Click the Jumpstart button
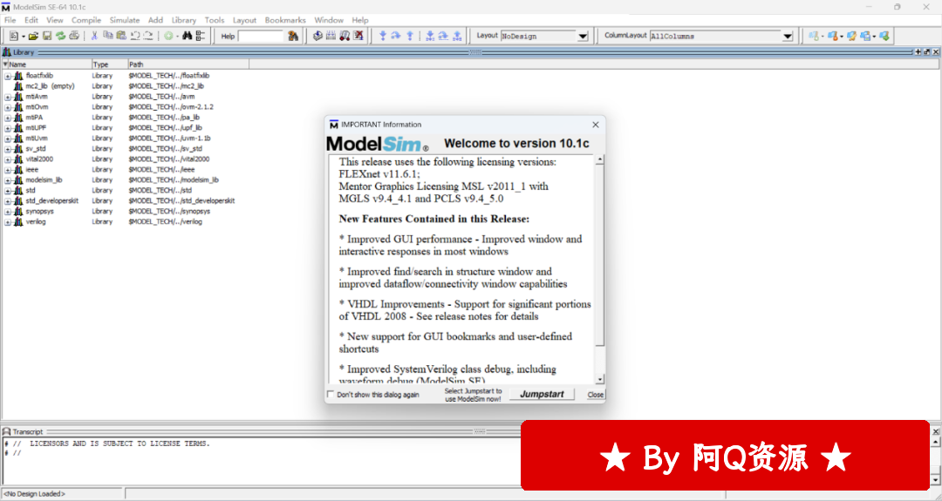Image resolution: width=942 pixels, height=501 pixels. pyautogui.click(x=542, y=394)
